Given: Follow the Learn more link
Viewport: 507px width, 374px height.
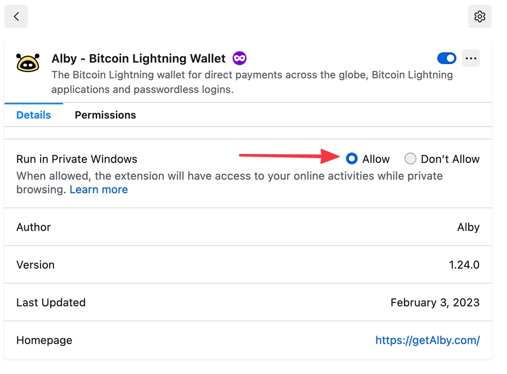Looking at the screenshot, I should click(99, 190).
